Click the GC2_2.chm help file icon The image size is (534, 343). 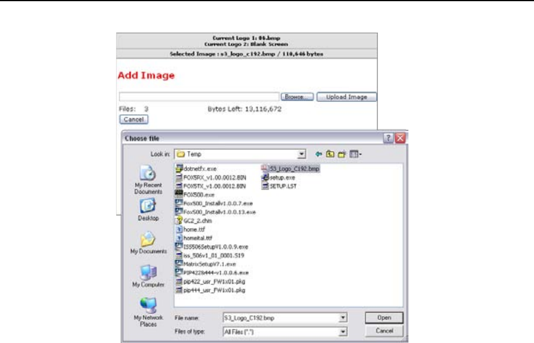coord(179,220)
